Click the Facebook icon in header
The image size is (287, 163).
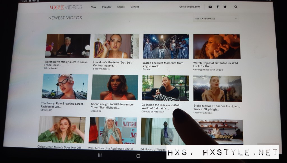point(217,7)
